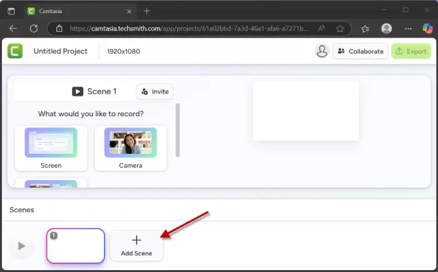Open browser profile icon
This screenshot has width=438, height=272.
[x=387, y=29]
